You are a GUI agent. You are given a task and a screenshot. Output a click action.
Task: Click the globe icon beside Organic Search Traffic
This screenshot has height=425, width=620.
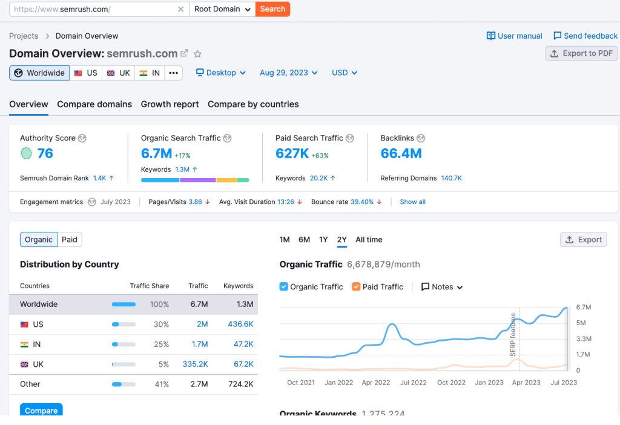tap(228, 138)
